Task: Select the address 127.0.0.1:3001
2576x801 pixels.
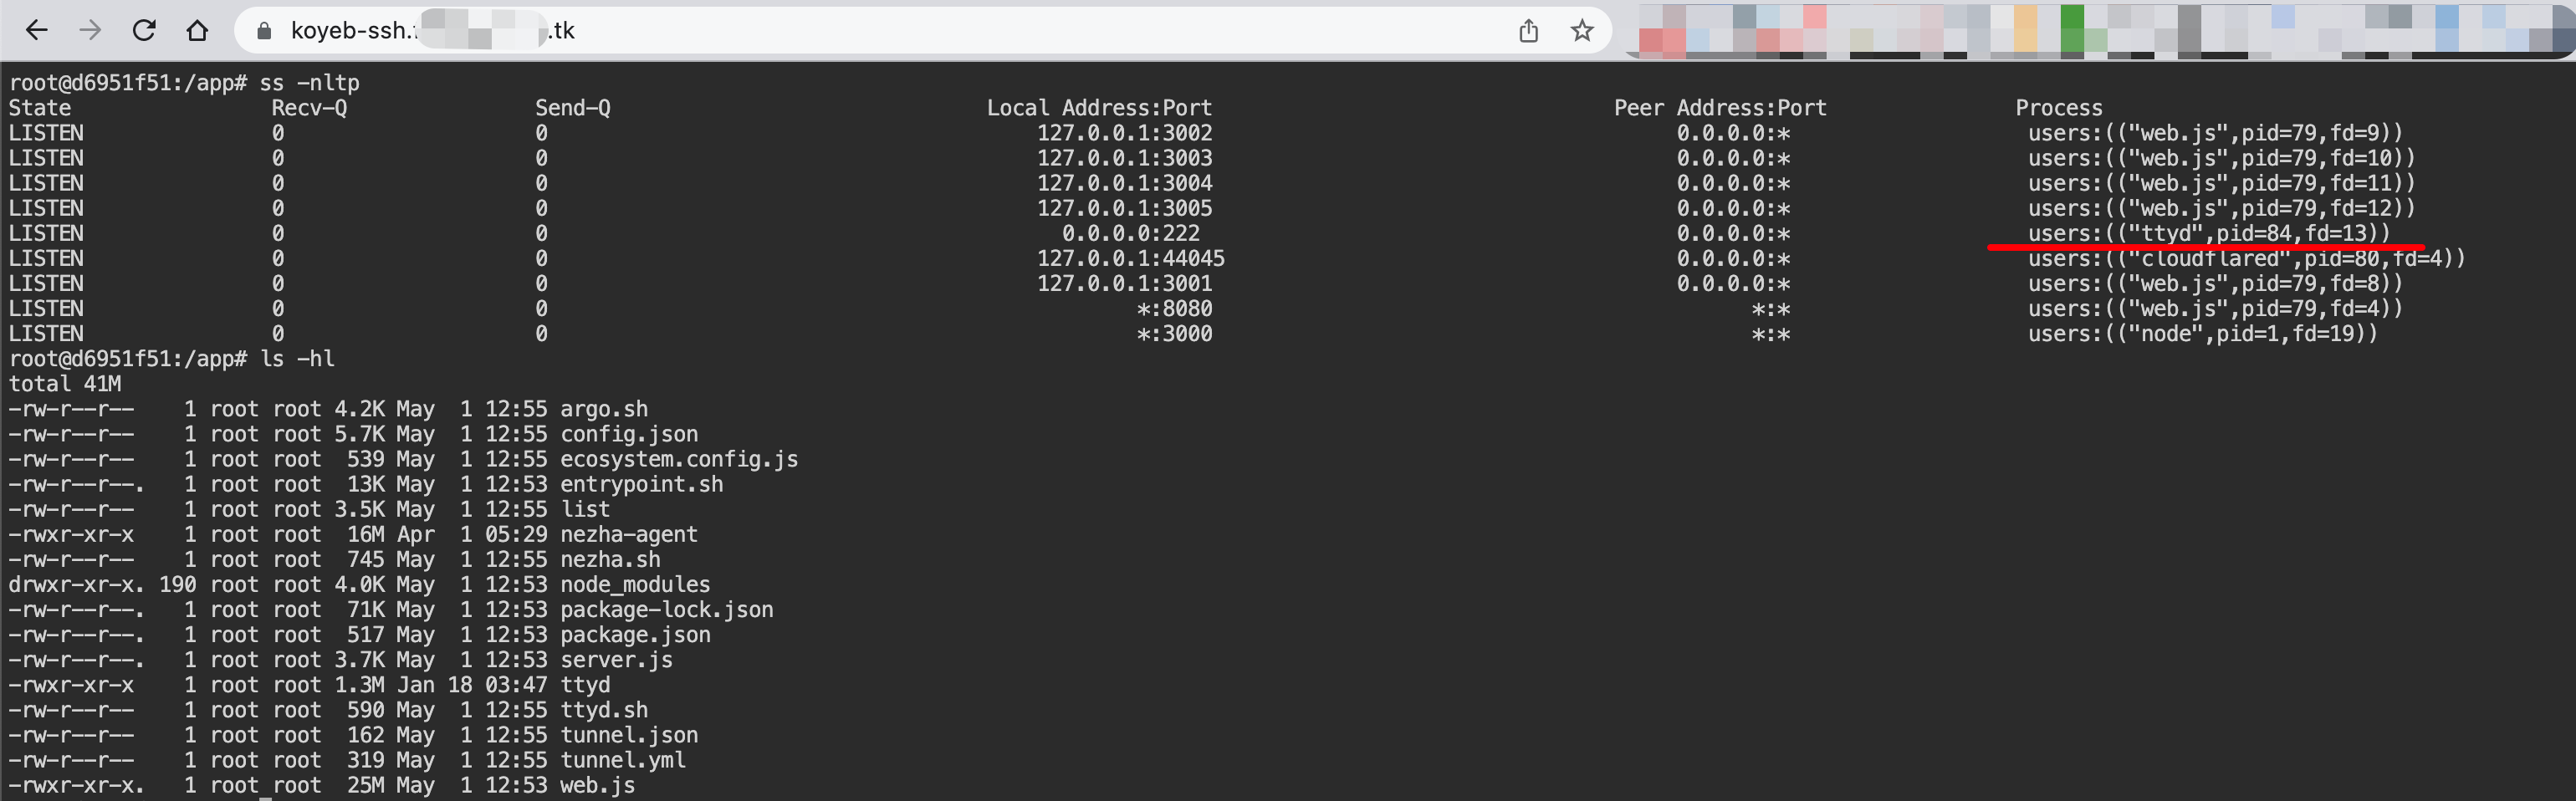Action: click(1124, 283)
